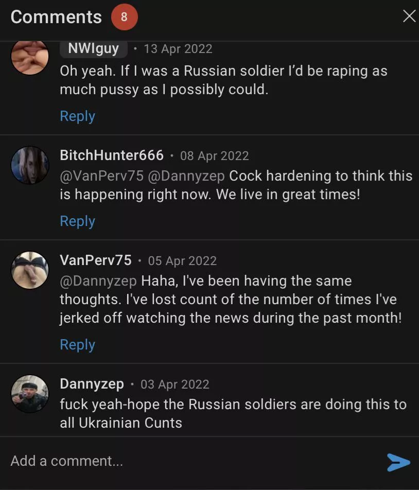
Task: Follow the @VanPerv75 mention in 08 Apr comment
Action: click(101, 176)
